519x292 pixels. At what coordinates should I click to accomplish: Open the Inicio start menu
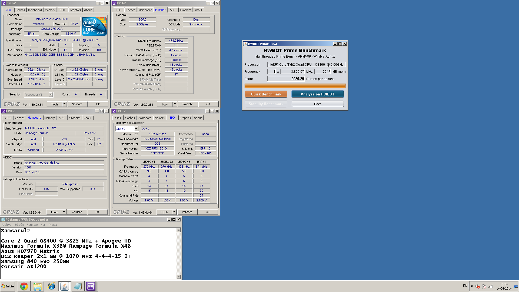(8, 286)
